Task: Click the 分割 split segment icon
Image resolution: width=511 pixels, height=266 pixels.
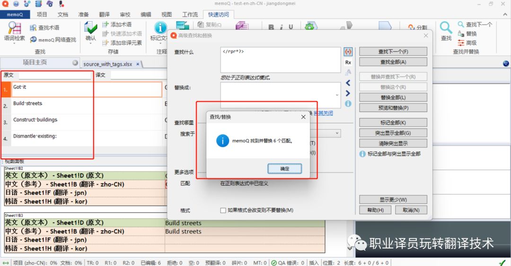Action: coord(412,27)
